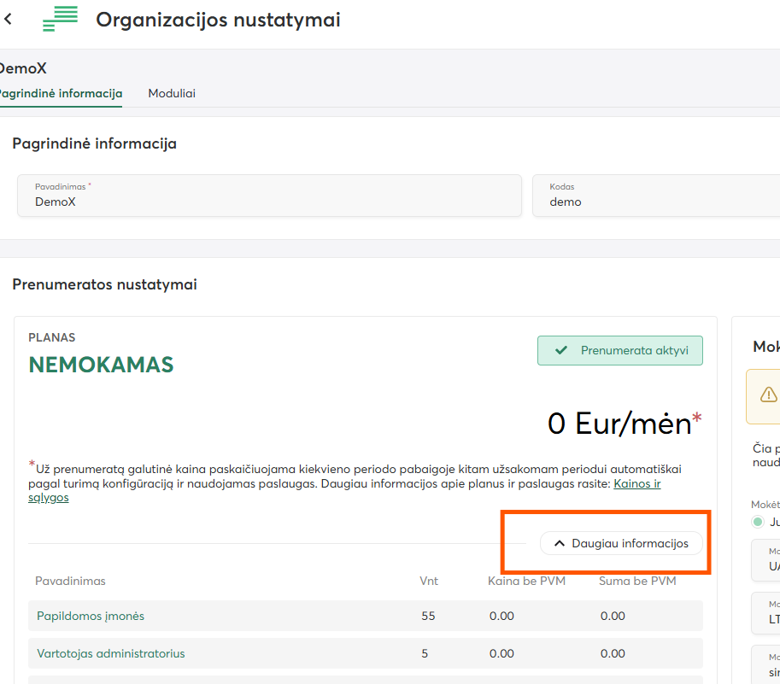780x684 pixels.
Task: Click the checkmark icon beside Prenumerata aktyvi
Action: [x=561, y=350]
